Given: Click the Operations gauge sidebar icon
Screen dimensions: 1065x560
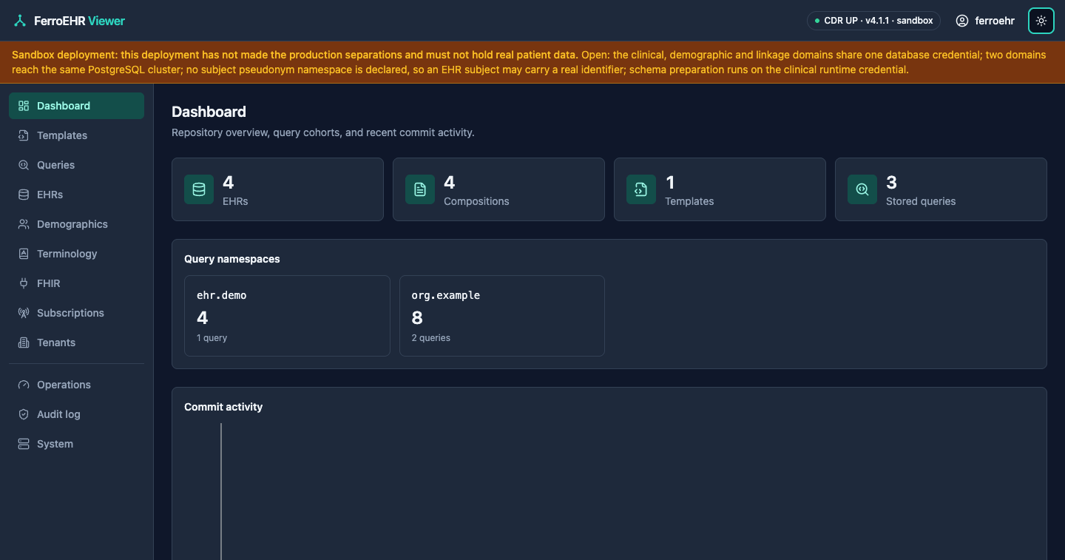Looking at the screenshot, I should pyautogui.click(x=24, y=385).
